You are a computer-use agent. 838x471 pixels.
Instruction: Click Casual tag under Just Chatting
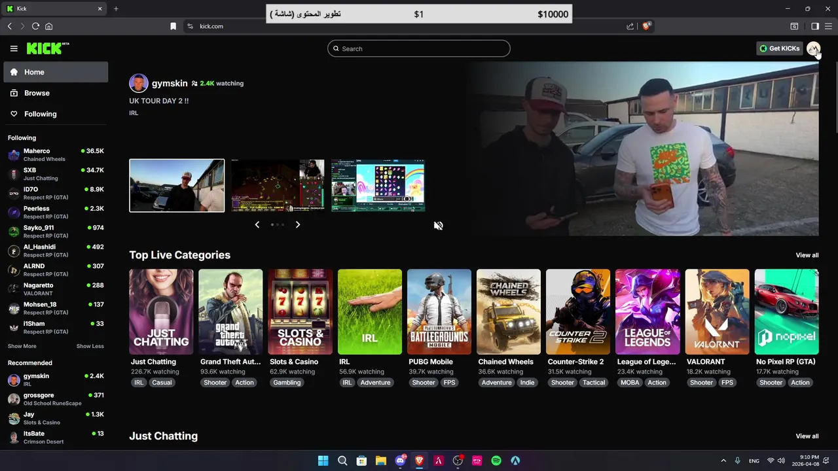point(162,383)
